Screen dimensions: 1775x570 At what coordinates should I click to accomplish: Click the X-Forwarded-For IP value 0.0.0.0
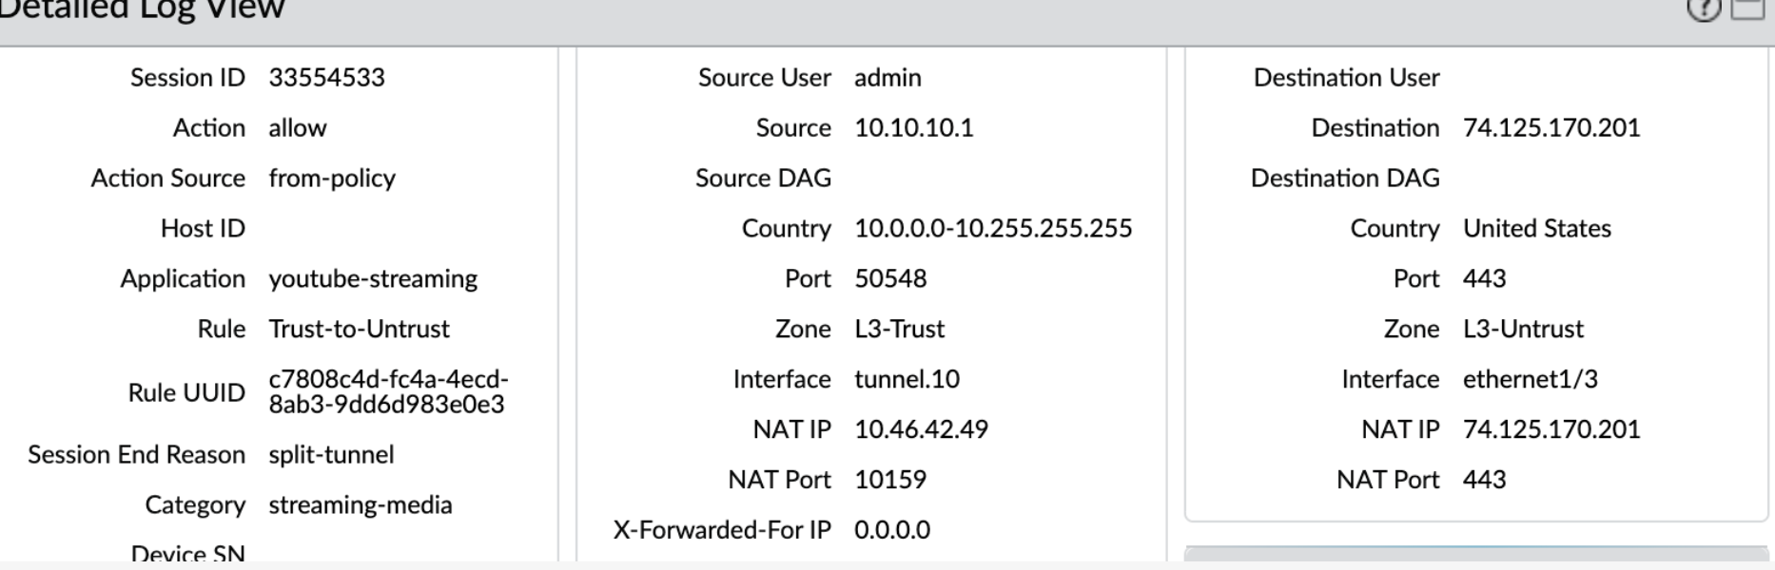coord(892,530)
